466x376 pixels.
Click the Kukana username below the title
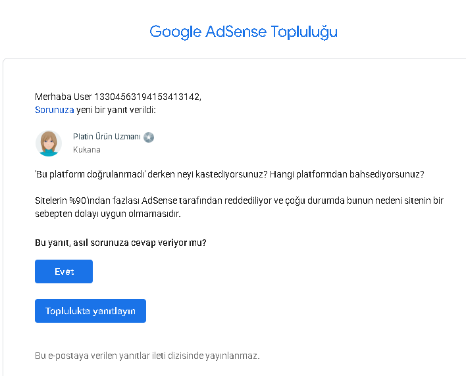point(86,150)
